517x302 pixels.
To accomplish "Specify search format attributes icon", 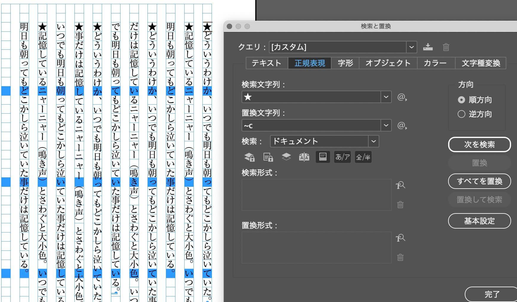I will 400,186.
